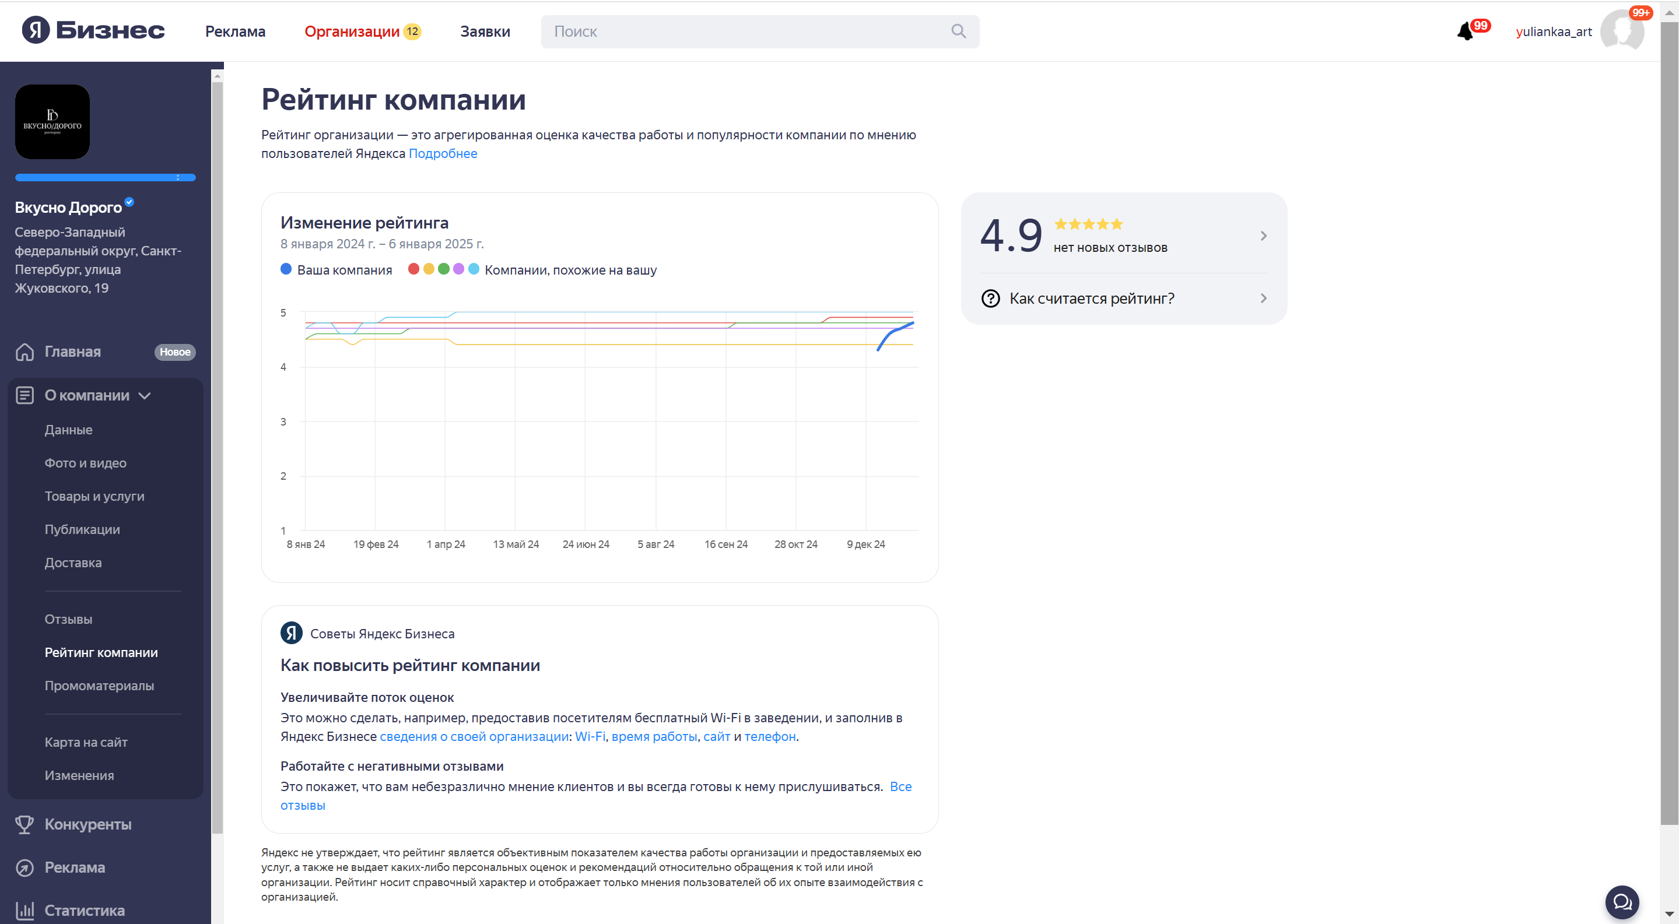Click the notifications bell icon
Viewport: 1679px width, 924px height.
pos(1465,31)
